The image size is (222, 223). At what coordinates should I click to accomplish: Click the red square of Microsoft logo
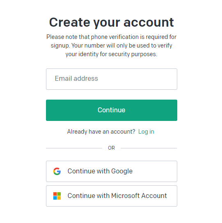coord(55,194)
